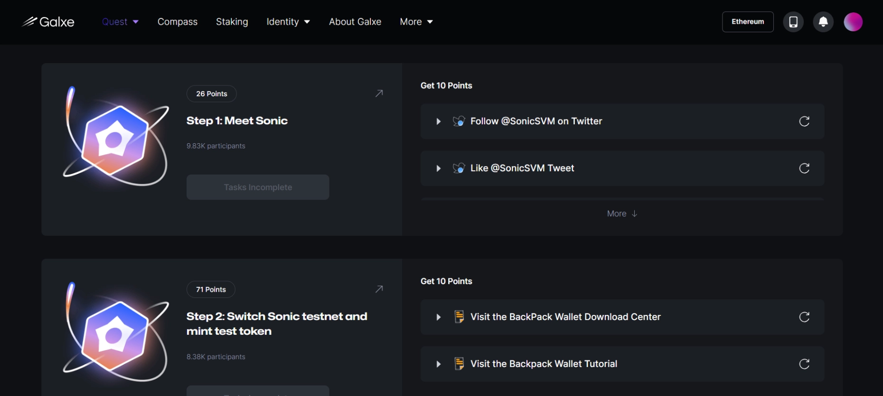883x396 pixels.
Task: Expand the Like @SonicSVM Tweet task
Action: (x=438, y=168)
